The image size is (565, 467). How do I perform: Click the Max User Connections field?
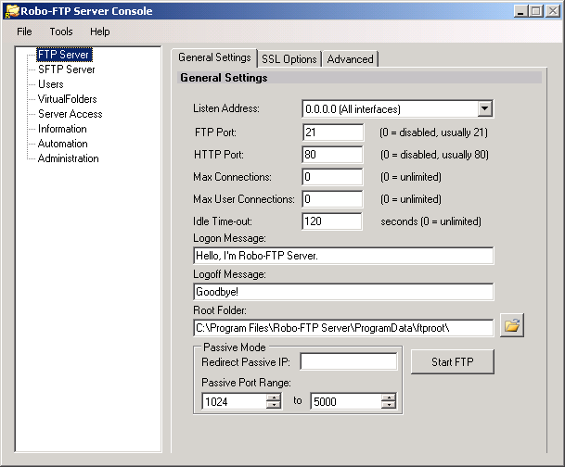(332, 199)
